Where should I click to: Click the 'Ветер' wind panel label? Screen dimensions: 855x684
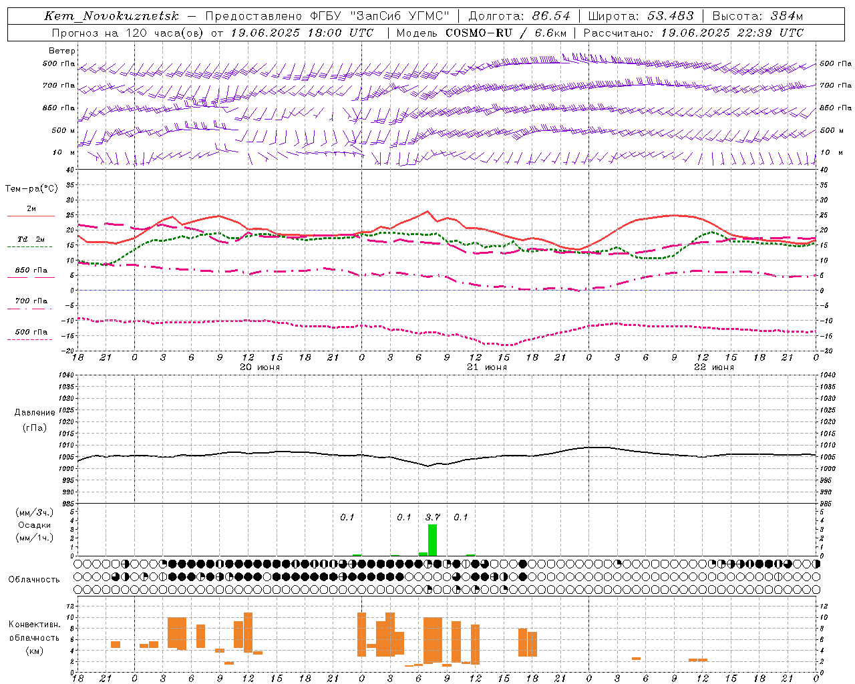62,51
